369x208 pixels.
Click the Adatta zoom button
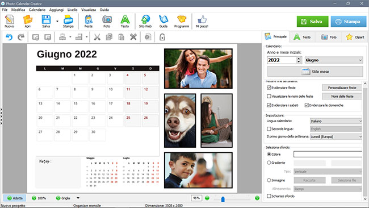15,198
